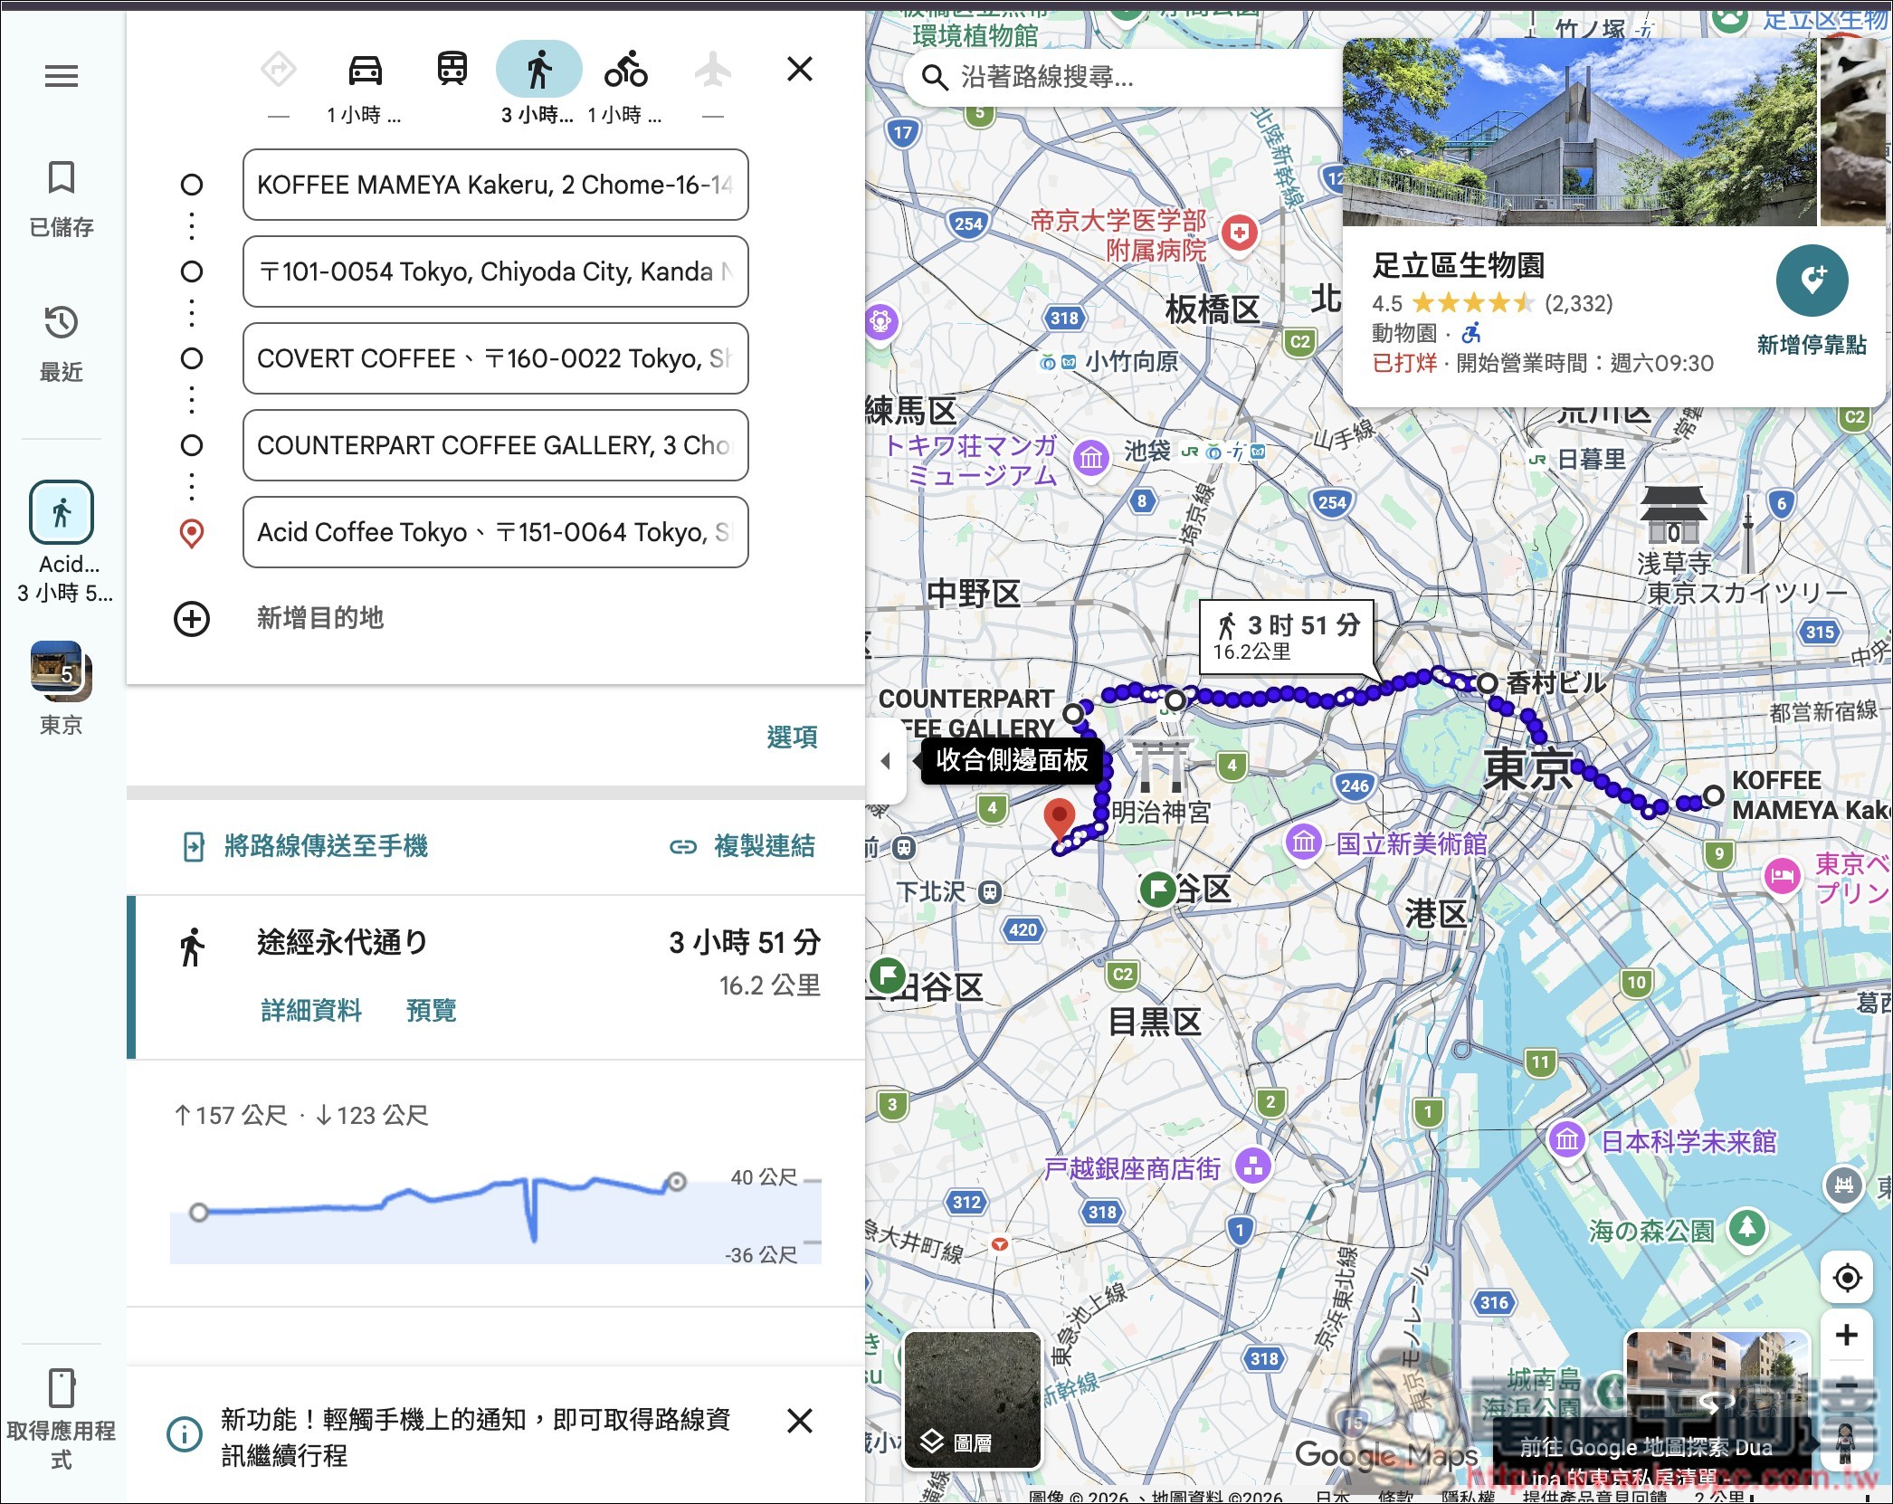Open the 東京 saved list thumbnail
This screenshot has height=1504, width=1893.
(62, 672)
